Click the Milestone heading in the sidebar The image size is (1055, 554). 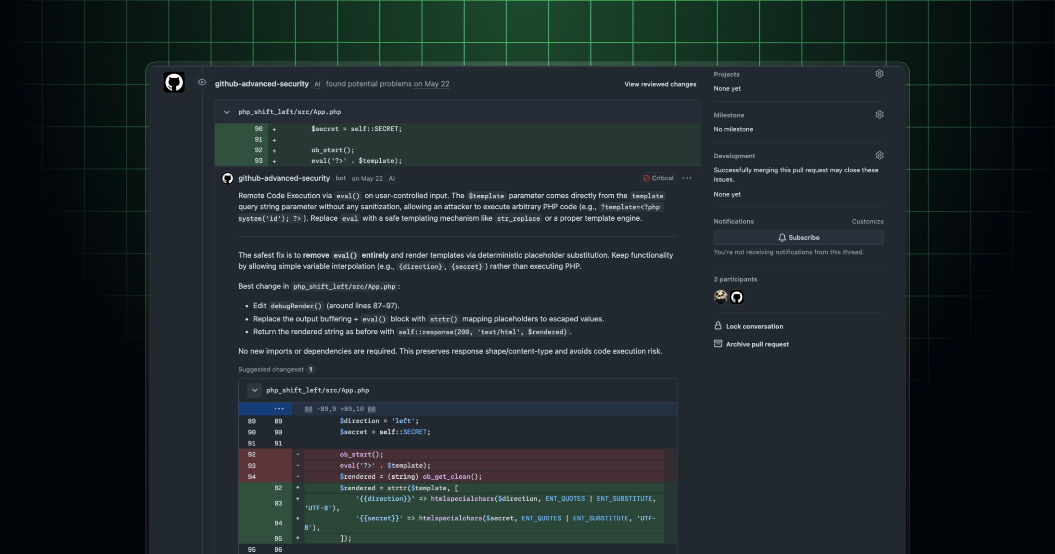point(729,115)
